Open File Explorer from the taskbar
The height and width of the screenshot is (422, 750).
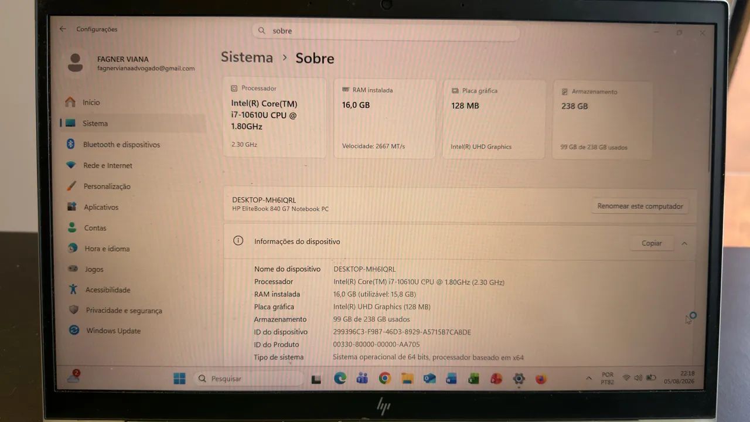(x=407, y=379)
